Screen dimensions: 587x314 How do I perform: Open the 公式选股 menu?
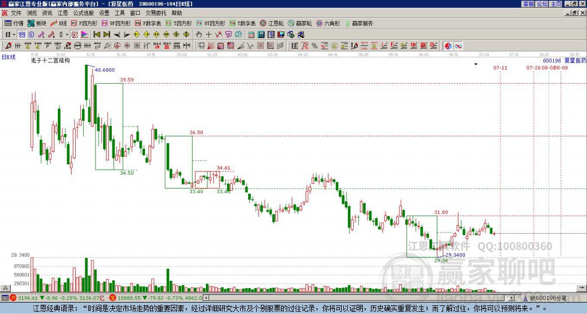pos(84,13)
